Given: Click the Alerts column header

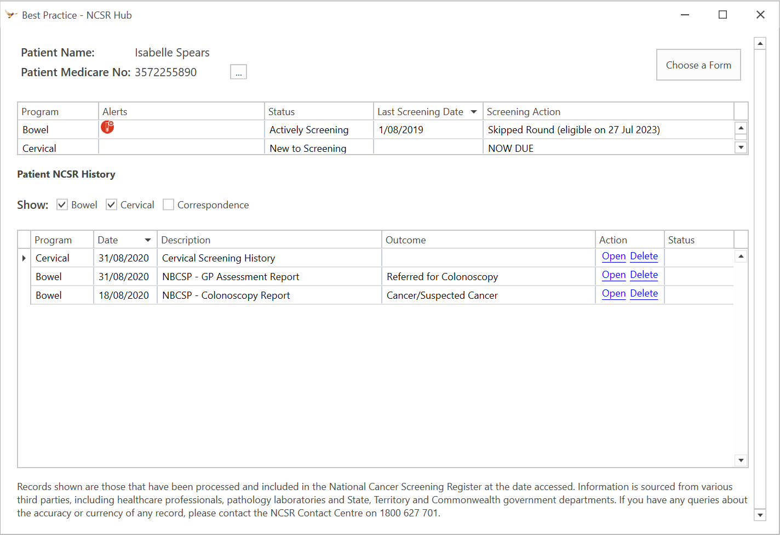Looking at the screenshot, I should 181,112.
